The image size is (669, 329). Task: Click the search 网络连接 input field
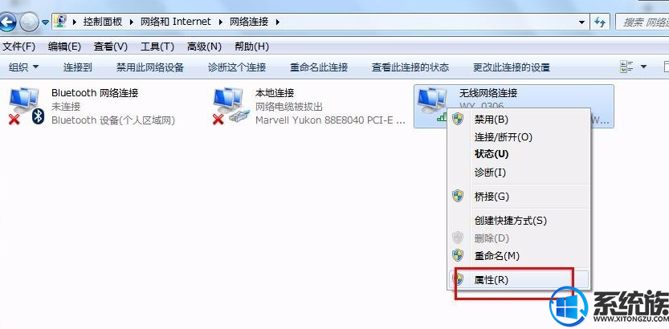(642, 22)
